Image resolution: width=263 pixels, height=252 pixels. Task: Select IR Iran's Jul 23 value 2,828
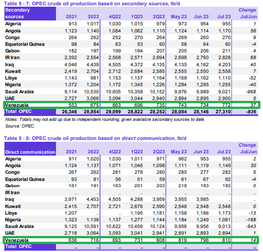tap(224, 57)
